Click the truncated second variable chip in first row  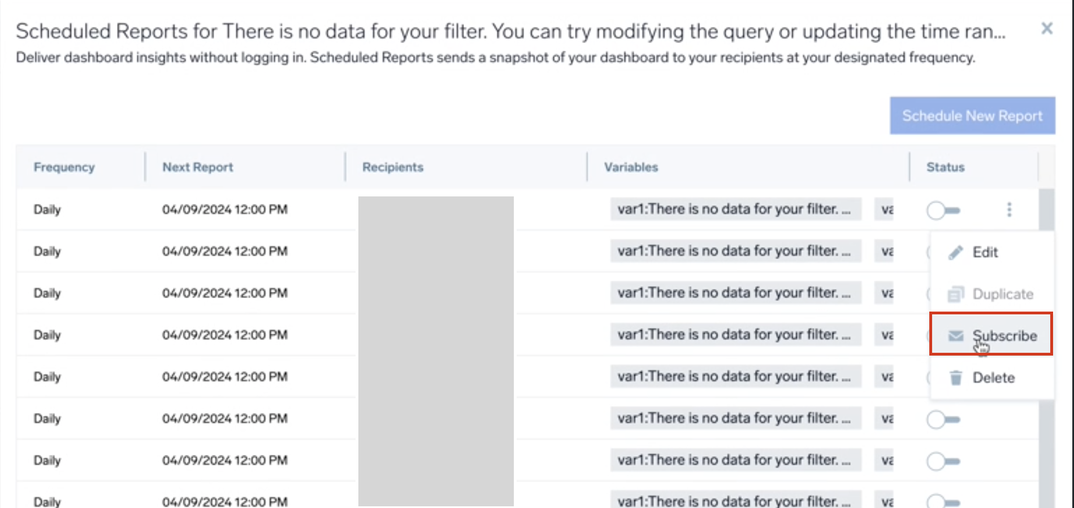tap(886, 209)
